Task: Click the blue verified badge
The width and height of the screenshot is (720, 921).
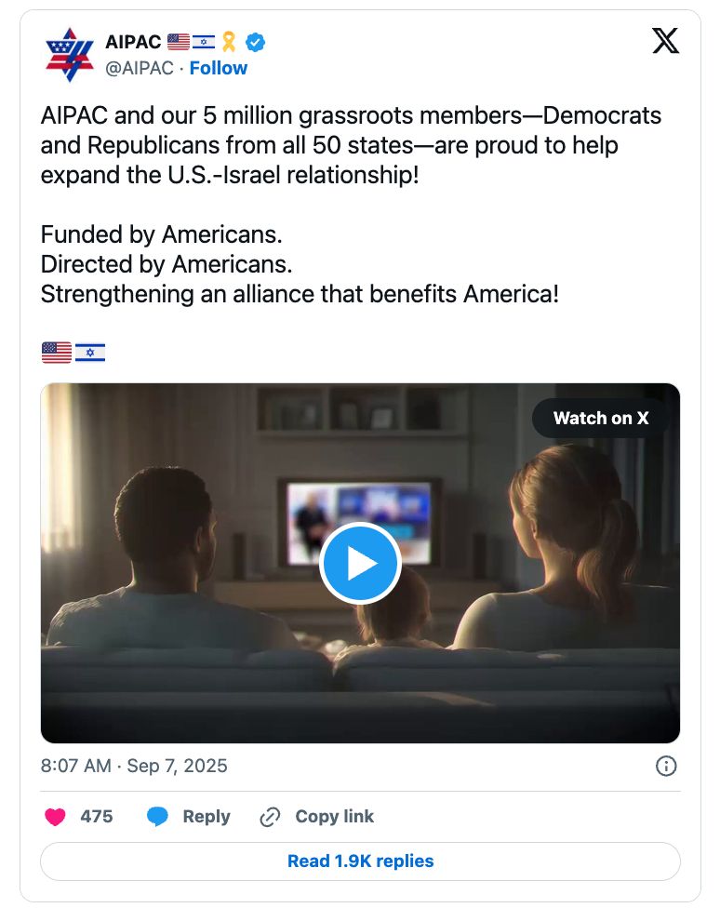Action: coord(255,42)
